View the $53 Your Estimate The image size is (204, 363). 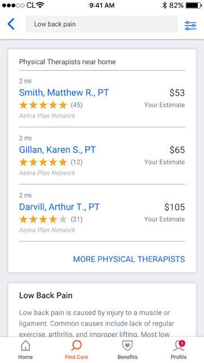click(x=165, y=98)
